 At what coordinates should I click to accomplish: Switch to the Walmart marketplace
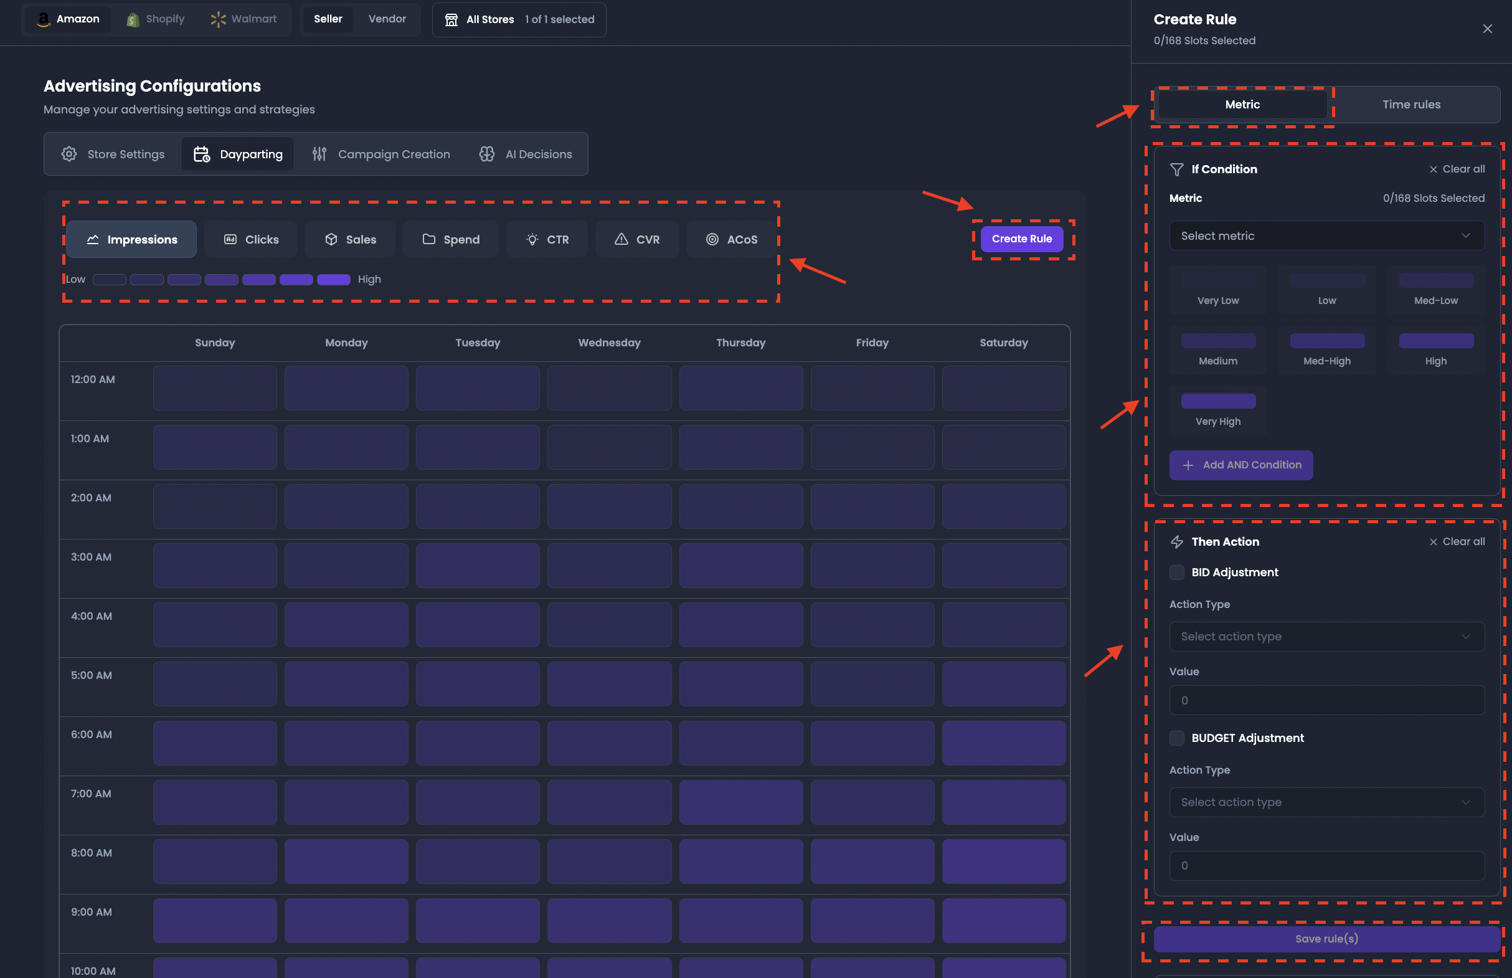coord(243,19)
